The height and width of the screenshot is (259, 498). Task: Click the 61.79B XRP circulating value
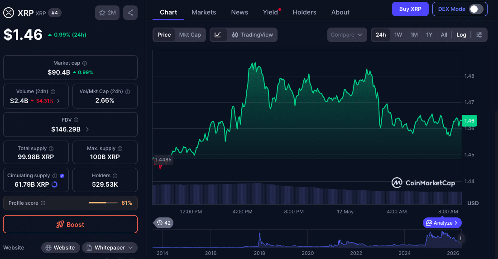tap(32, 184)
